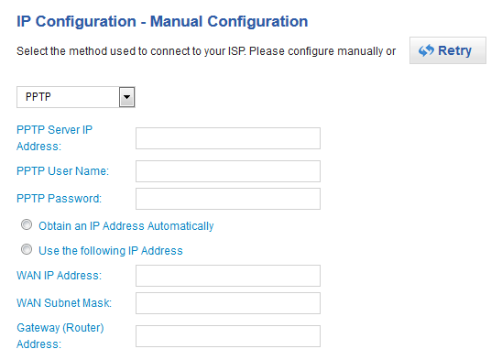Select Use the following IP Address radio
Image resolution: width=502 pixels, height=360 pixels.
click(x=27, y=249)
